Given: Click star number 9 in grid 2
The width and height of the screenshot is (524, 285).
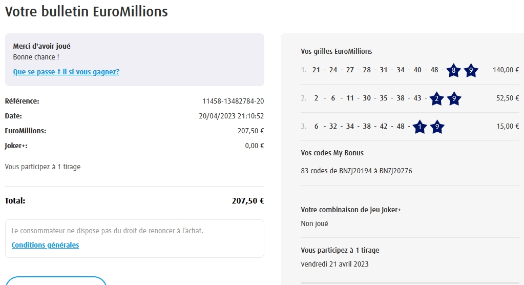Looking at the screenshot, I should pyautogui.click(x=454, y=99).
